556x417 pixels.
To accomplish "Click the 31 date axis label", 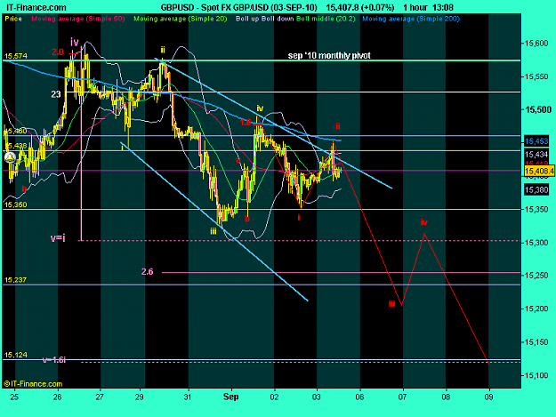I will pyautogui.click(x=188, y=397).
